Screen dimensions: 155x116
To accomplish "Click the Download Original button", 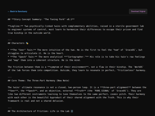I will click(x=138, y=11).
